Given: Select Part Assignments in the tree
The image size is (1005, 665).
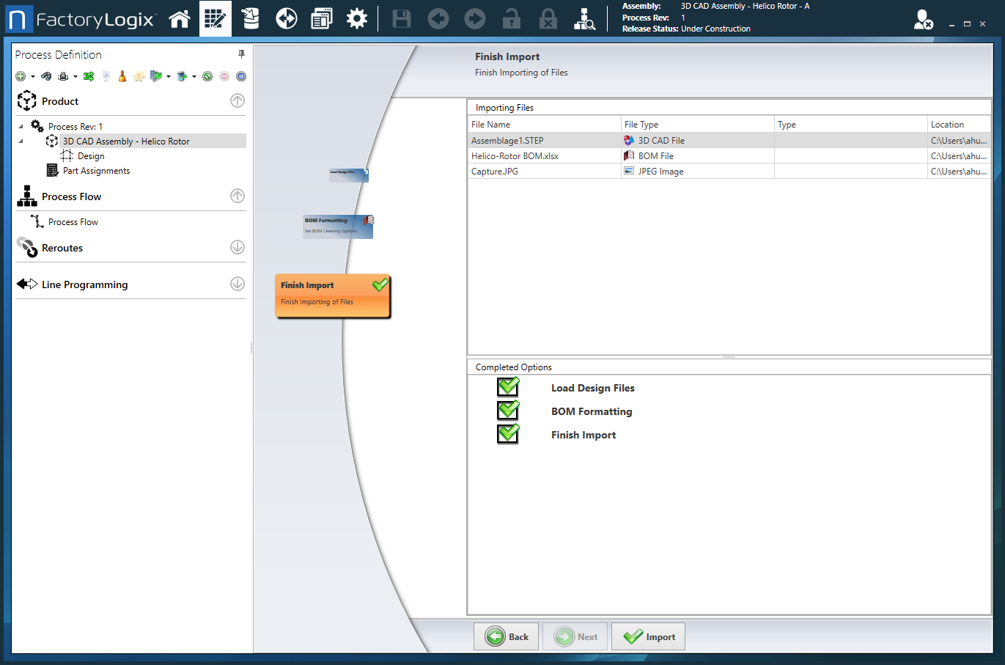Looking at the screenshot, I should coord(96,170).
